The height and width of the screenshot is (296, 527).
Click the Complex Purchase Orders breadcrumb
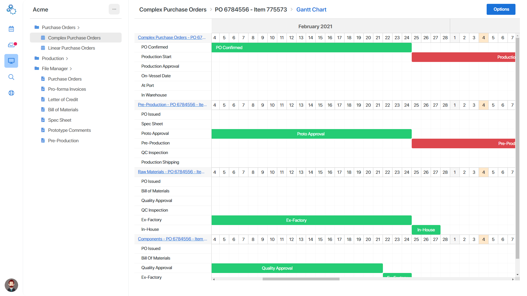tap(173, 10)
